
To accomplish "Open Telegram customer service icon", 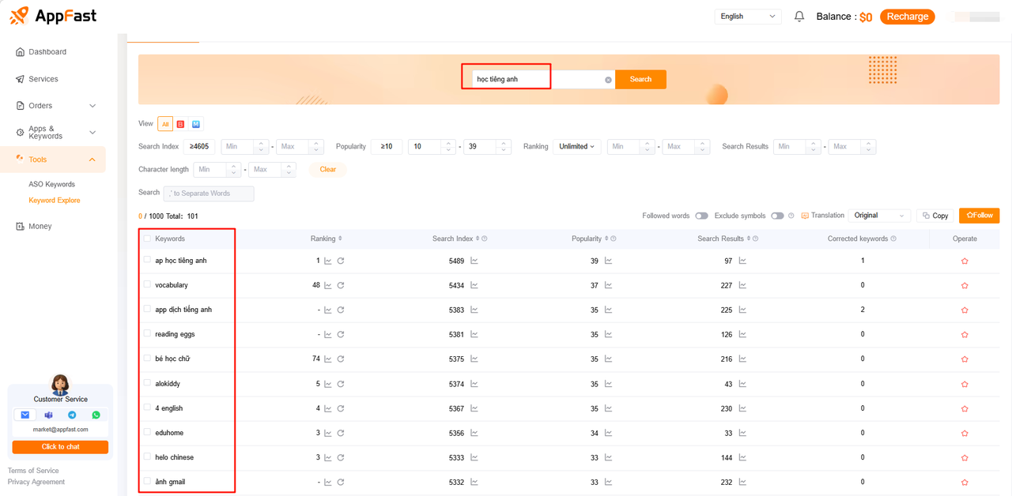I will pos(72,415).
